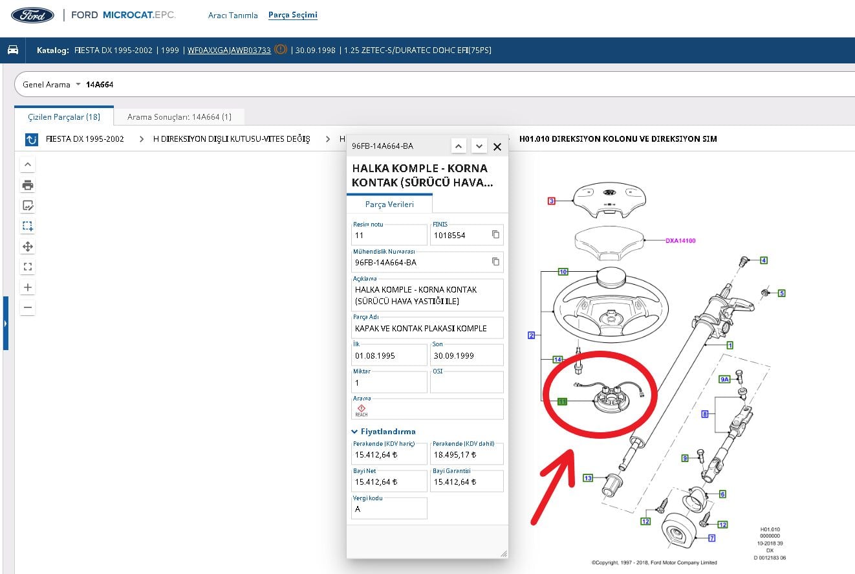Select the area zoom selection tool
Image resolution: width=855 pixels, height=574 pixels.
click(x=27, y=226)
